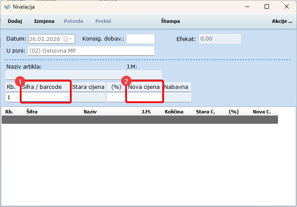Focus the Konsig. dobav. input field
Image resolution: width=297 pixels, height=207 pixels.
tap(140, 39)
